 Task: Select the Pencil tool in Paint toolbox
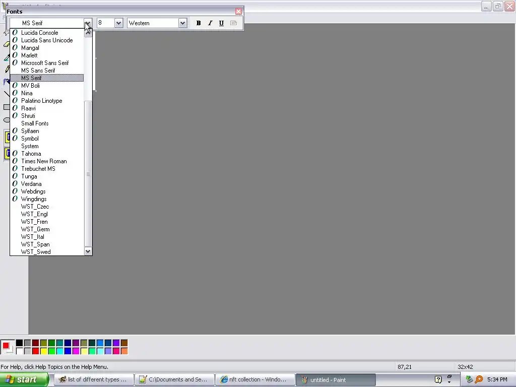pos(7,69)
